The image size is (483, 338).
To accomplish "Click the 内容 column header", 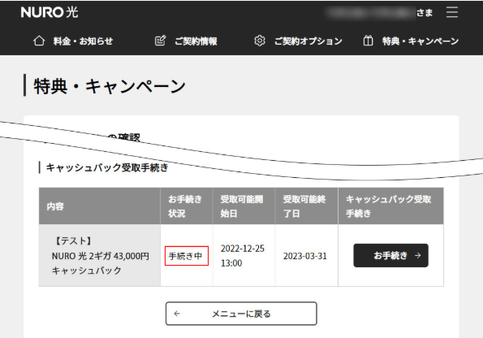I will [x=100, y=206].
